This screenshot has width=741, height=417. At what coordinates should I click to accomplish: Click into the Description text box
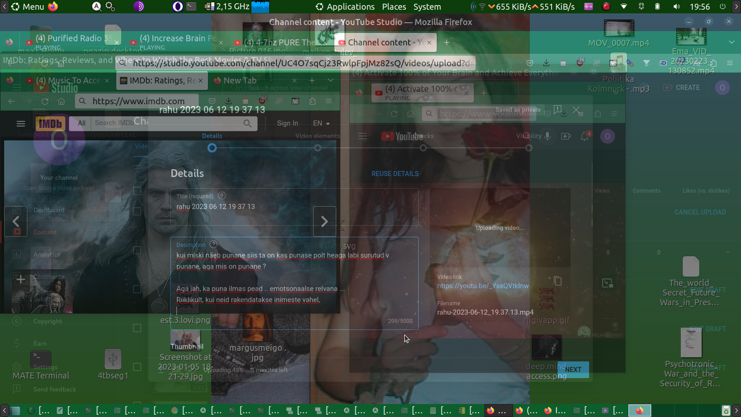pos(295,283)
